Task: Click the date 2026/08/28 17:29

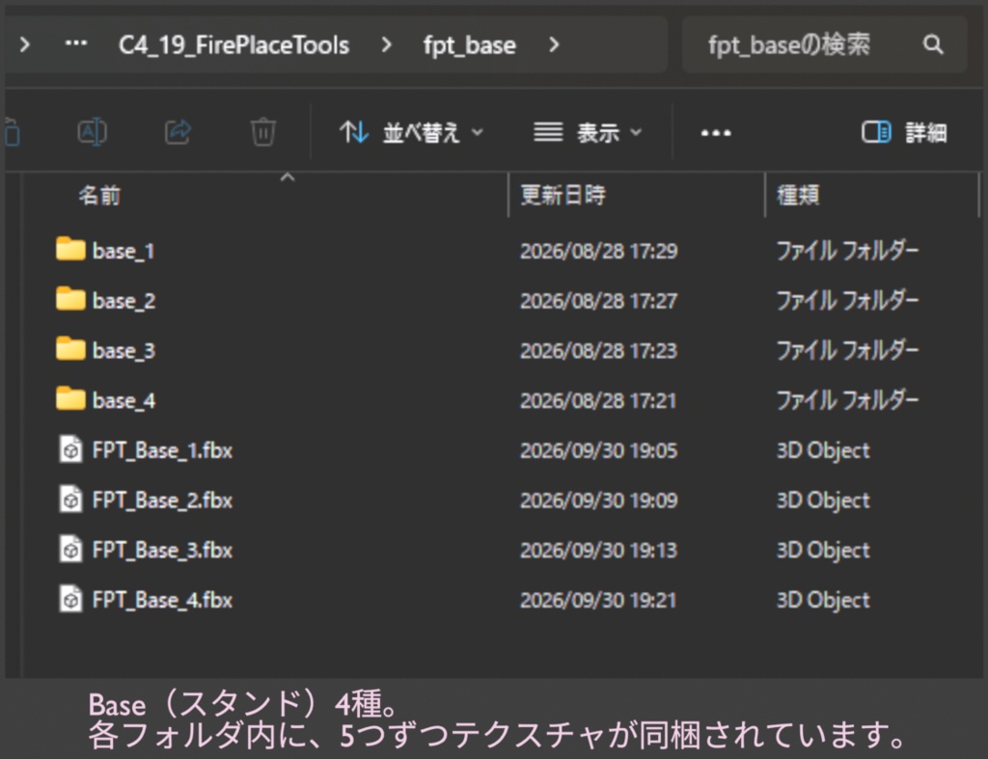Action: coord(598,251)
